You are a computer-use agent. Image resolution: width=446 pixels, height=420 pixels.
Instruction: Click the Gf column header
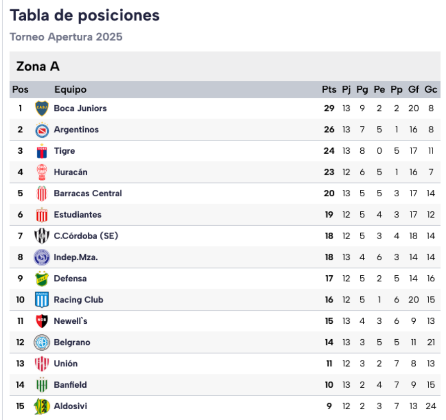pos(413,90)
